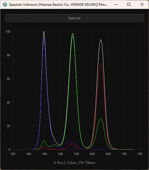Click the 400 label on x-axis
The image size is (149, 170).
[x=28, y=154]
